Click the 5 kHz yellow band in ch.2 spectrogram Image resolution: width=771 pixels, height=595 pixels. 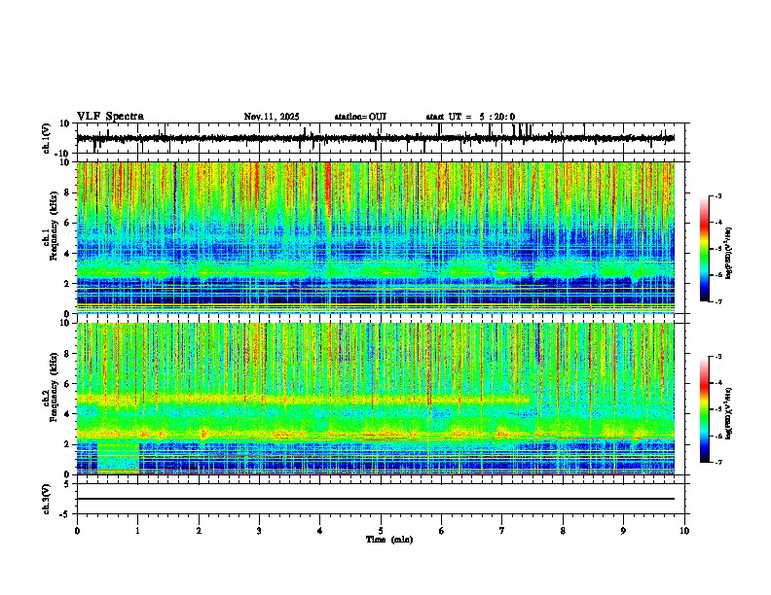click(303, 399)
